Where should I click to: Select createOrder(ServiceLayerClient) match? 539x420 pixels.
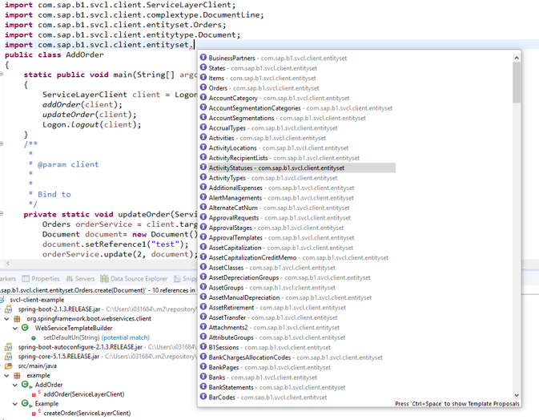pyautogui.click(x=86, y=413)
